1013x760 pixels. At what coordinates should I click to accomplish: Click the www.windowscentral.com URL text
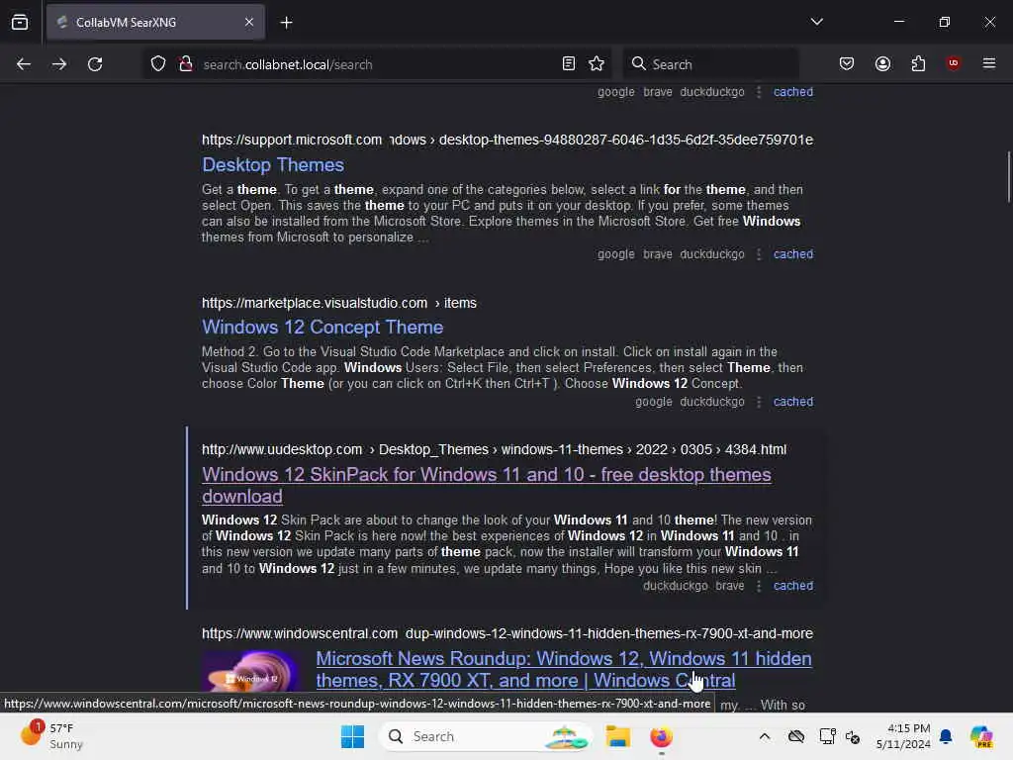pos(299,633)
